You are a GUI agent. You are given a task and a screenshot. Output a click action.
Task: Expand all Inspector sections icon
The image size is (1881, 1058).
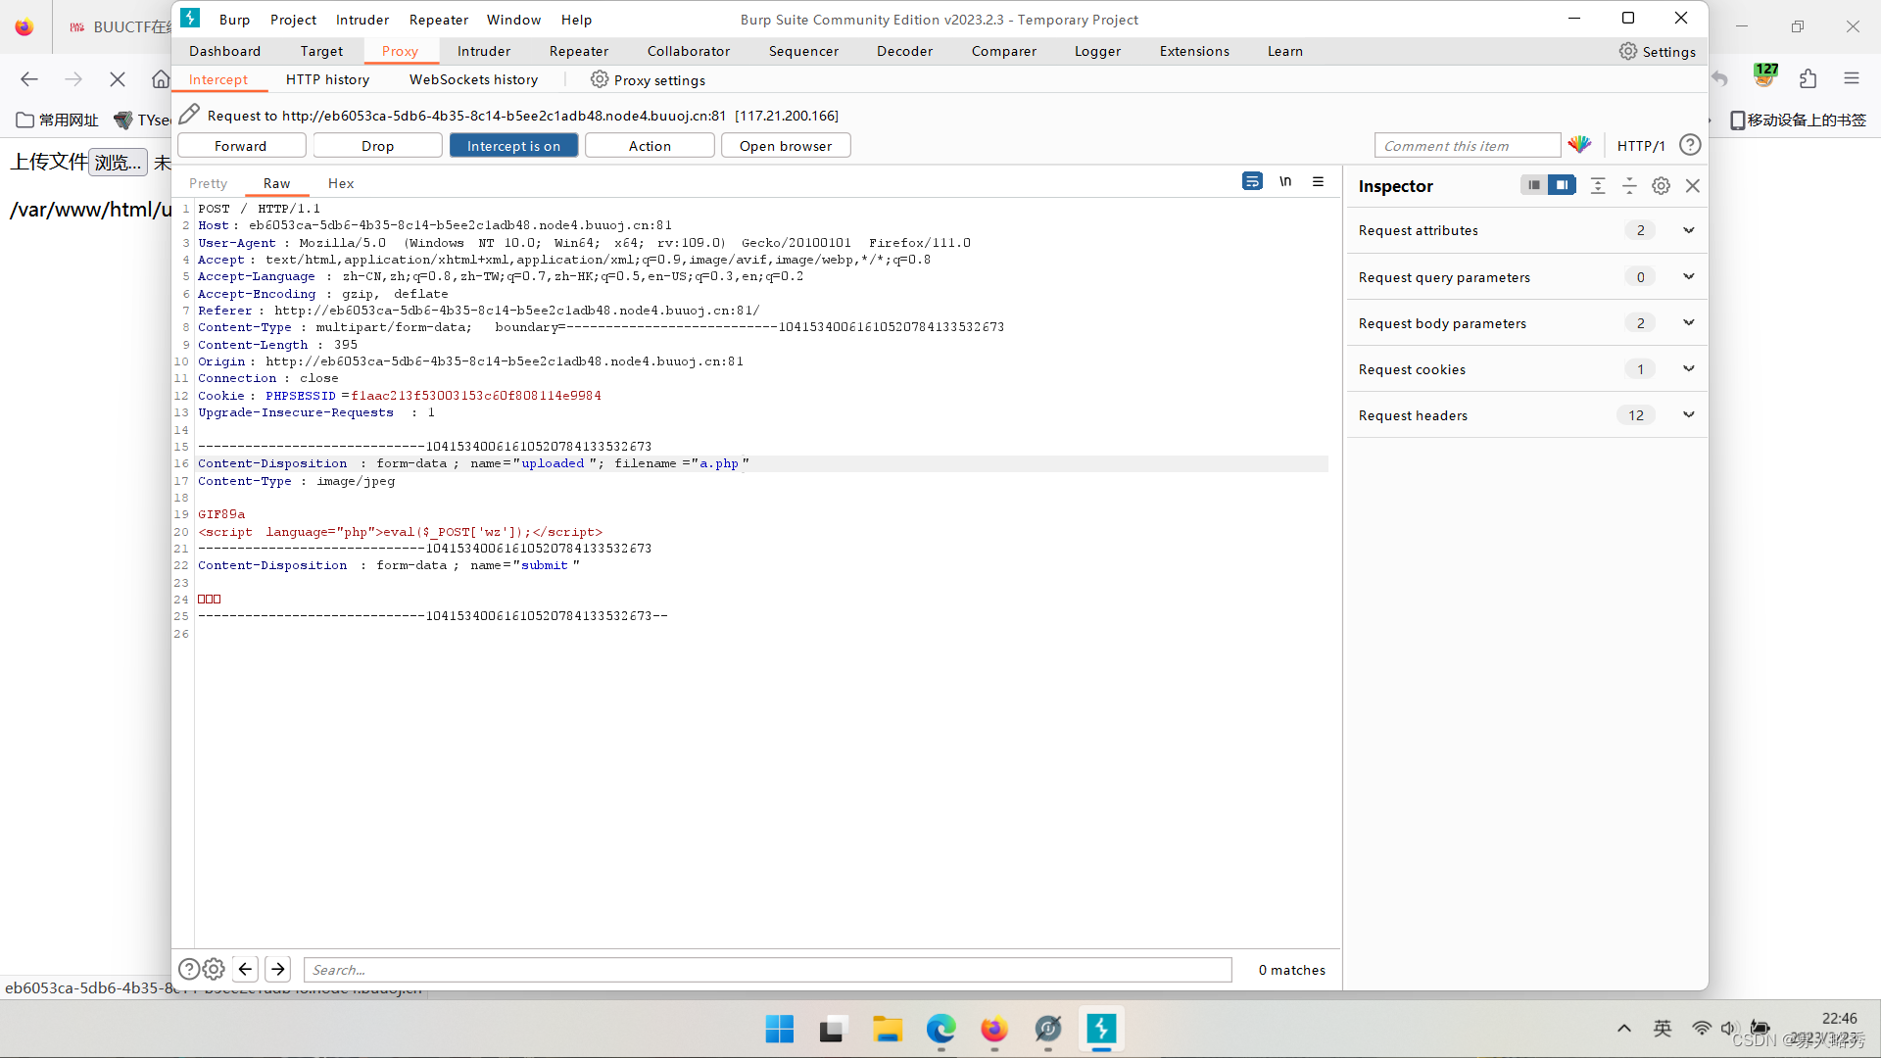pos(1597,185)
